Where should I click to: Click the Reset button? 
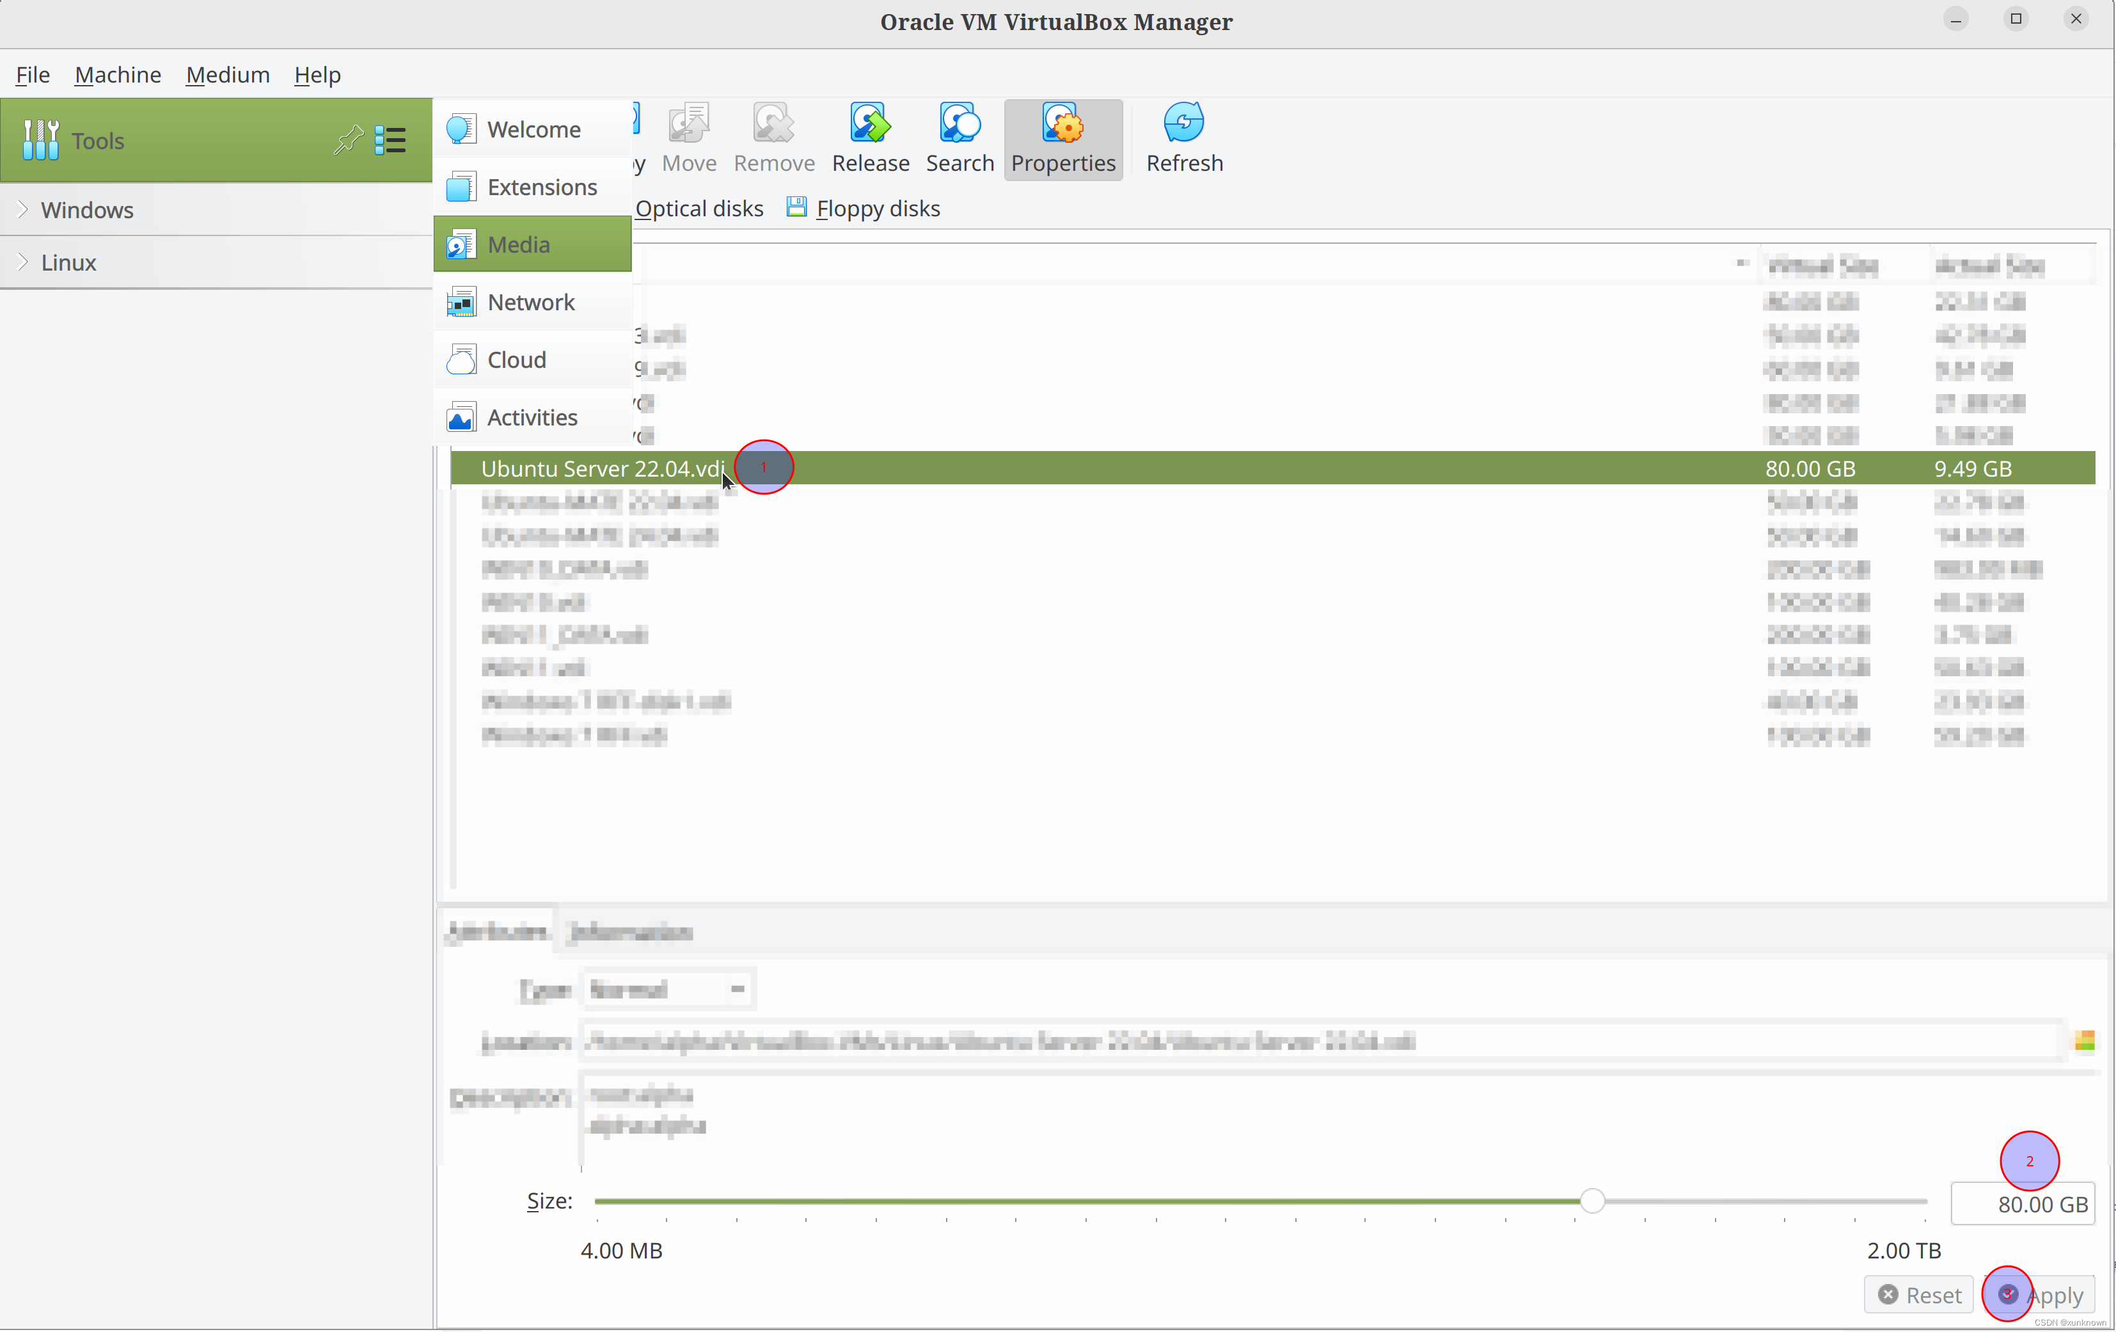(1919, 1295)
